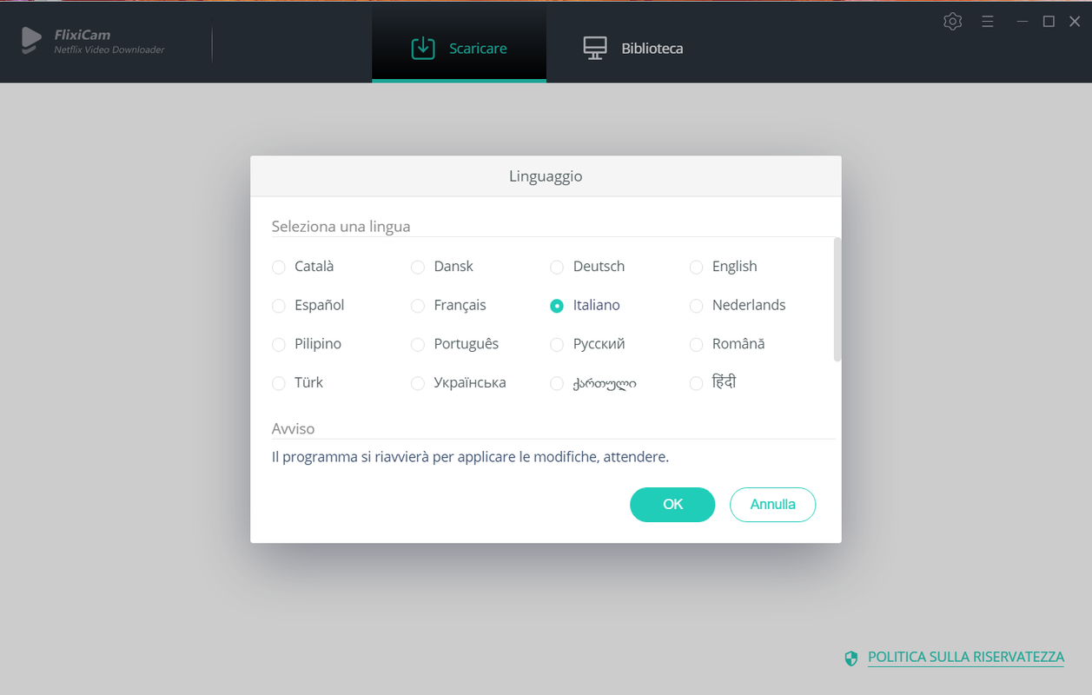
Task: Select English as the language
Action: 696,268
